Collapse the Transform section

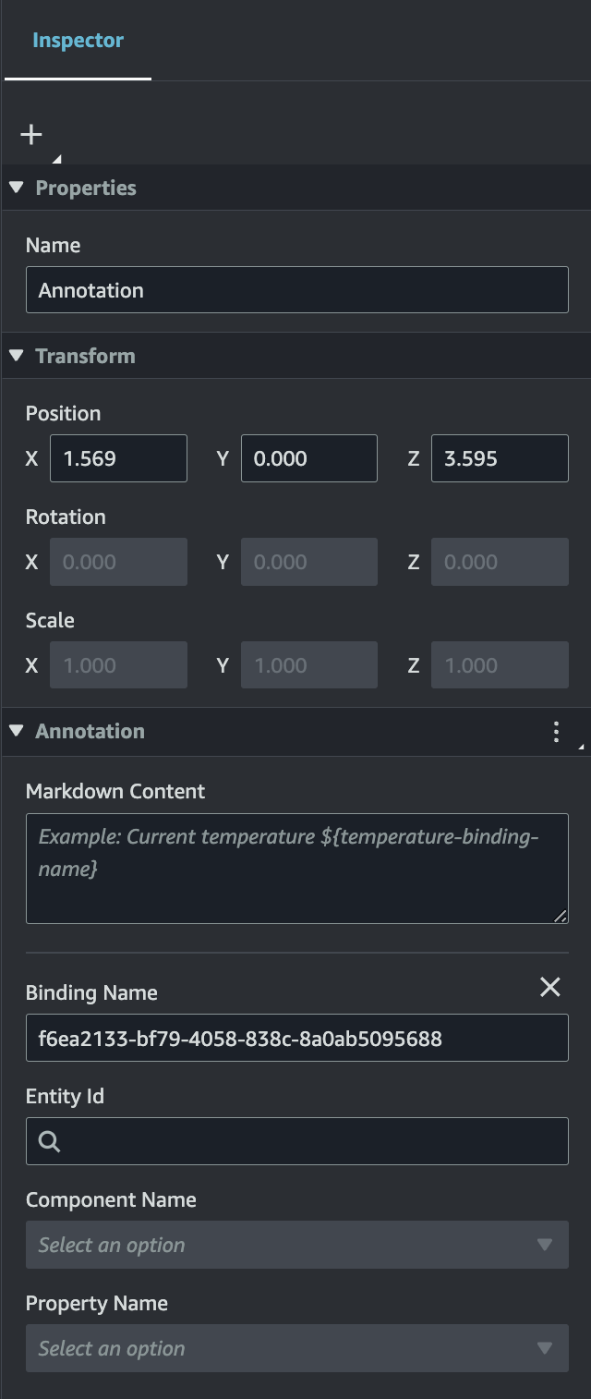point(16,356)
